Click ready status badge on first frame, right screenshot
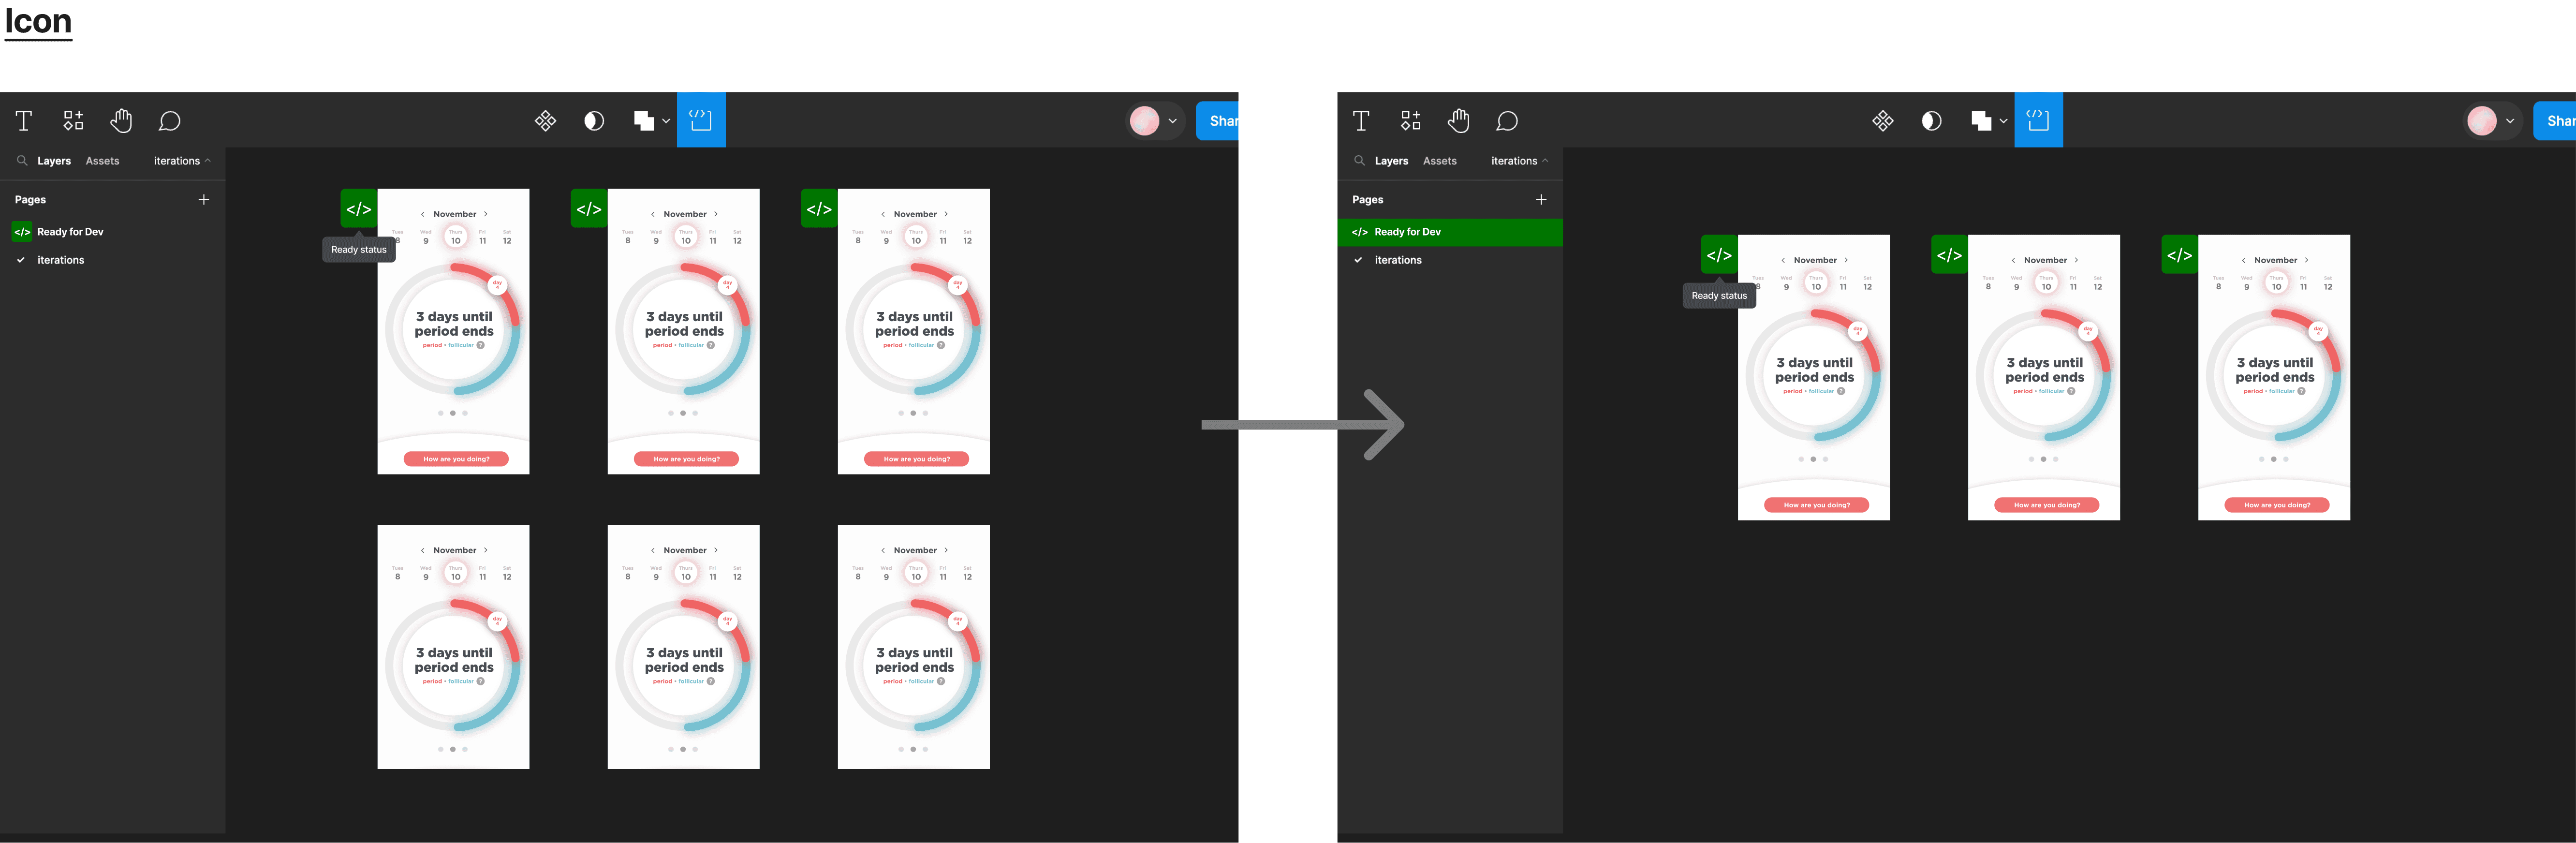Viewport: 2576px width, 843px height. 1719,255
